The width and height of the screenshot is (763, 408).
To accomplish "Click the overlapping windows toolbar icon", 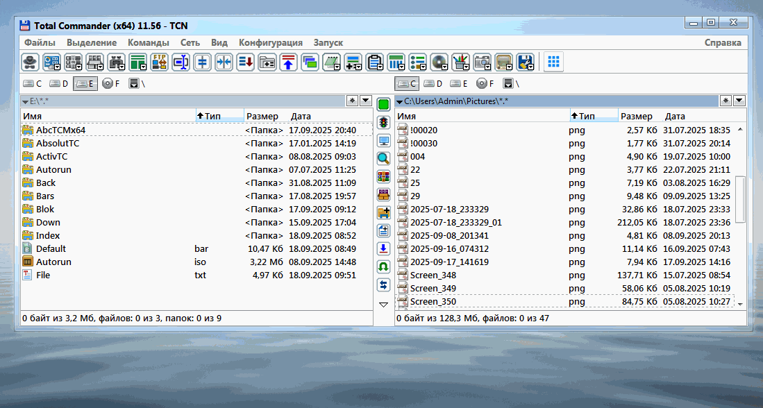I will pyautogui.click(x=310, y=62).
